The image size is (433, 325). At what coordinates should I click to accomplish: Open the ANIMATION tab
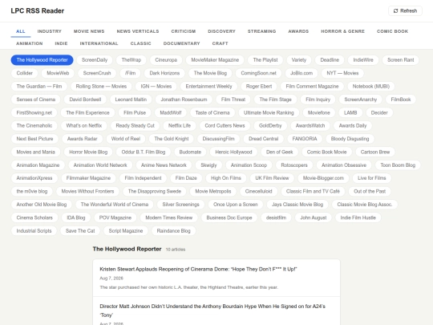[30, 43]
